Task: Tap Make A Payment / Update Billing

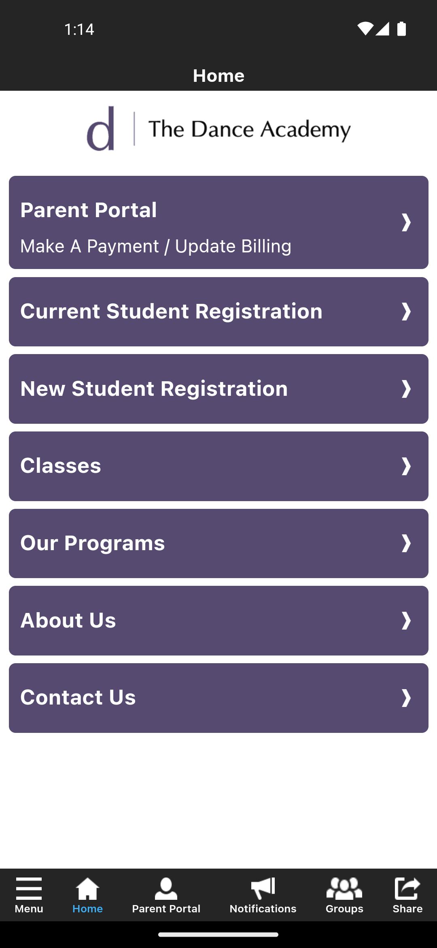Action: coord(156,246)
